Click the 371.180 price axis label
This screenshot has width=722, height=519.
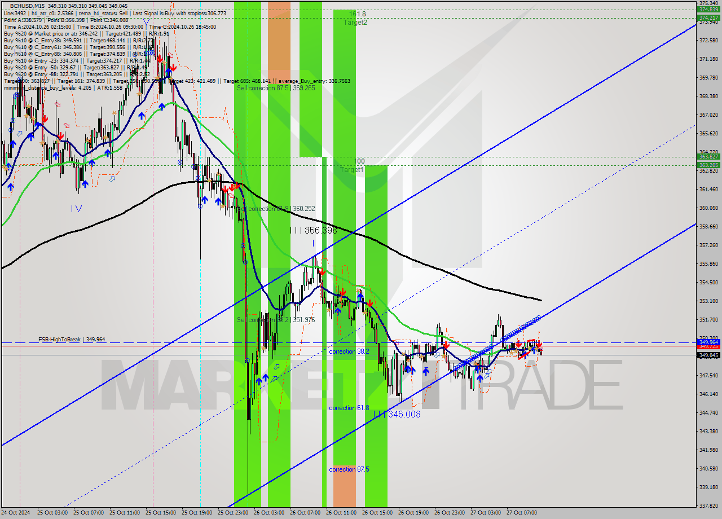[708, 59]
